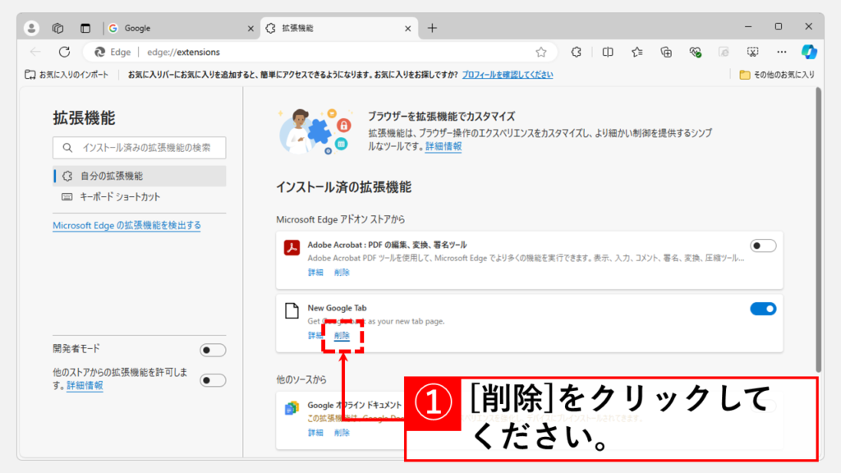Open the Settings and more ellipsis menu
The height and width of the screenshot is (473, 841).
[x=781, y=52]
